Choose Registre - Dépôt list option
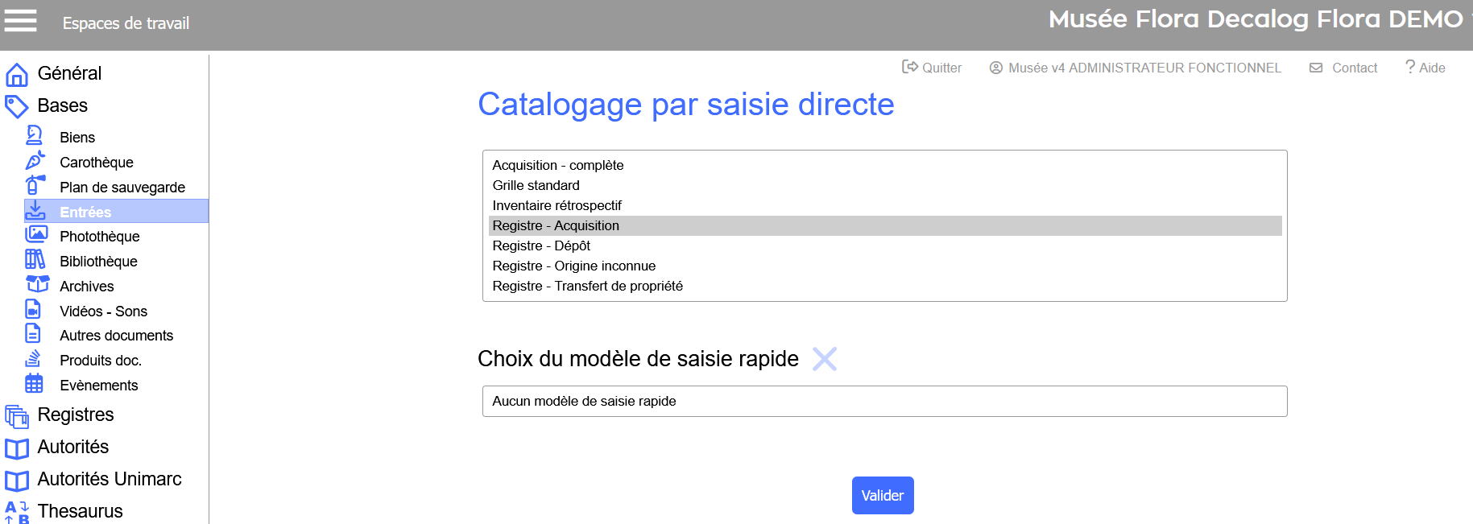This screenshot has width=1473, height=524. click(x=541, y=245)
